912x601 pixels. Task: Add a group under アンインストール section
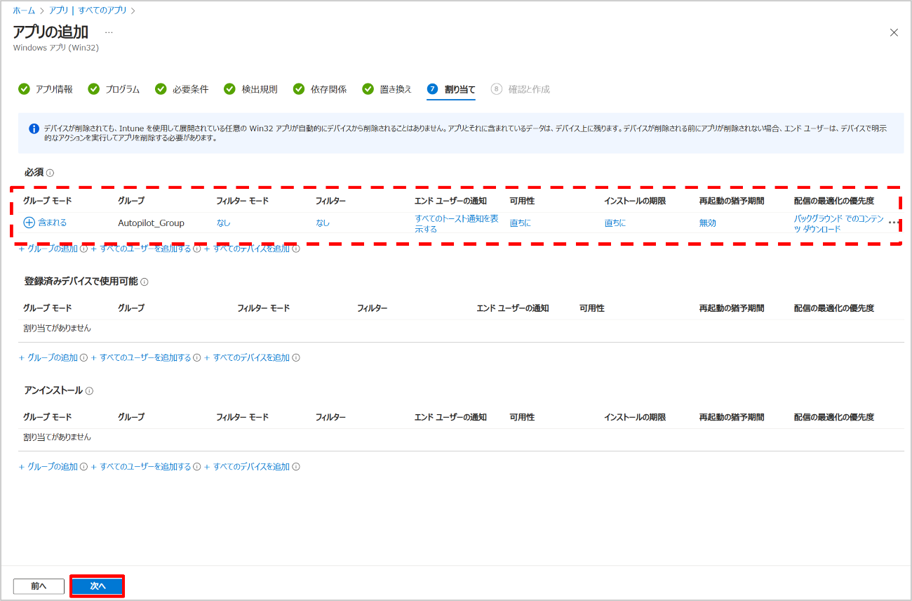(x=48, y=466)
